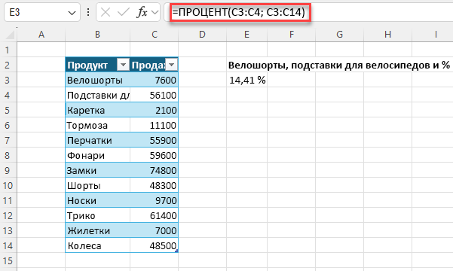Click the three-dot formula bar handle
Screen dimensions: 453x271
click(x=88, y=12)
